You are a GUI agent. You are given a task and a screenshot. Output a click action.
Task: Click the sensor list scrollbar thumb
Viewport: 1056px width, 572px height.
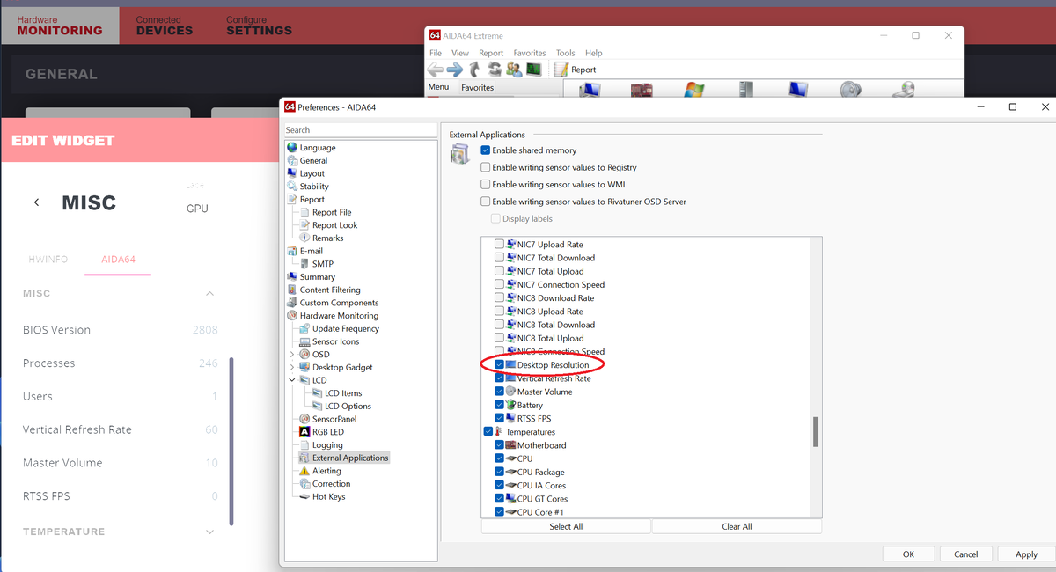point(816,432)
